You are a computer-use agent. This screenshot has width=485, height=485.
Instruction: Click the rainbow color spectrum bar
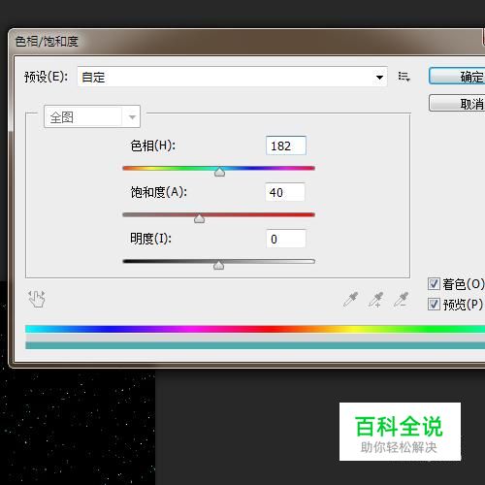point(255,329)
